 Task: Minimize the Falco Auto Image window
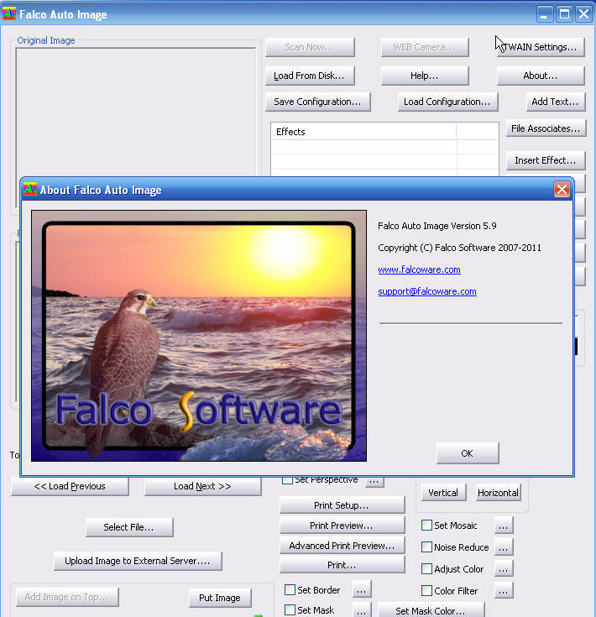click(545, 14)
